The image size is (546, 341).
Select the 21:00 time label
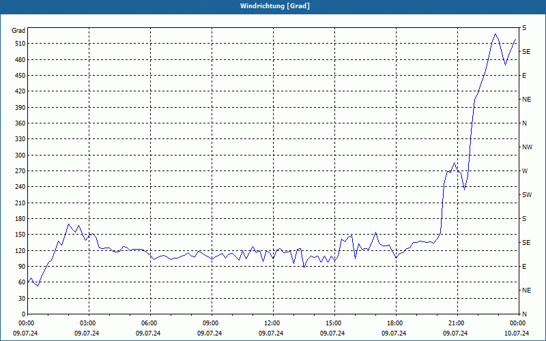[x=455, y=323]
